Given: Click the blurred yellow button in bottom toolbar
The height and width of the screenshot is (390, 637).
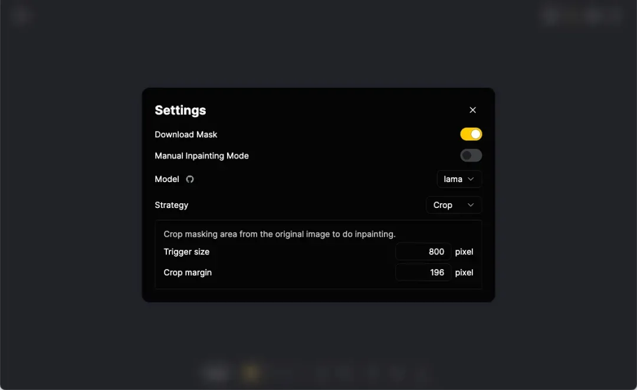Looking at the screenshot, I should [x=251, y=372].
